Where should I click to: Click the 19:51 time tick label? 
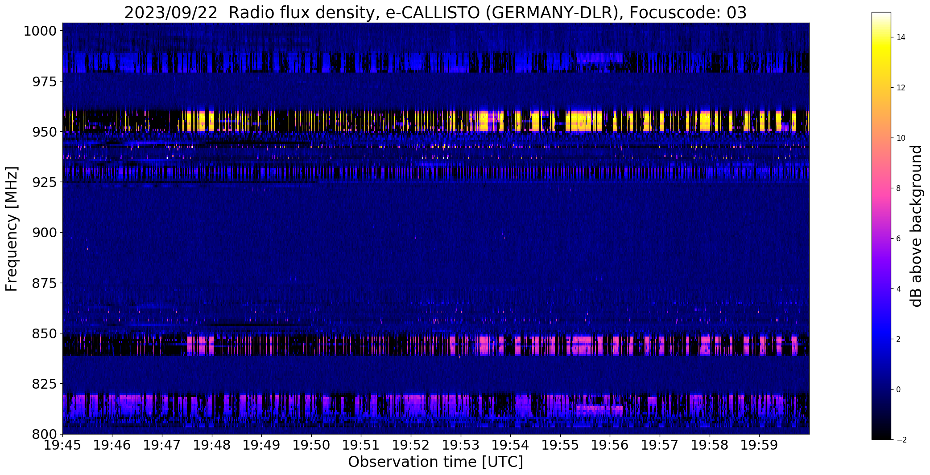pyautogui.click(x=361, y=445)
